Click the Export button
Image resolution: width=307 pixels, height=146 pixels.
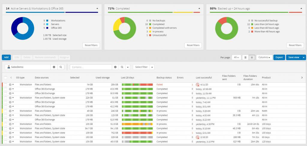(279, 57)
